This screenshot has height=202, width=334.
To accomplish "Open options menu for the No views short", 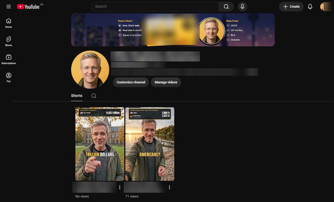I will tap(120, 187).
